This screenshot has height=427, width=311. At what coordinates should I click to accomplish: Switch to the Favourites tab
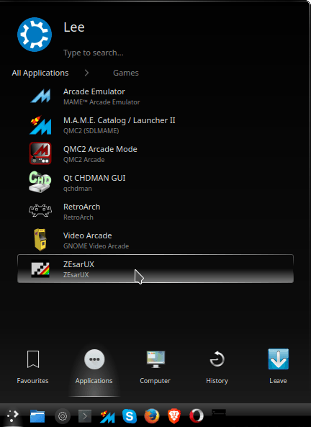coord(32,367)
